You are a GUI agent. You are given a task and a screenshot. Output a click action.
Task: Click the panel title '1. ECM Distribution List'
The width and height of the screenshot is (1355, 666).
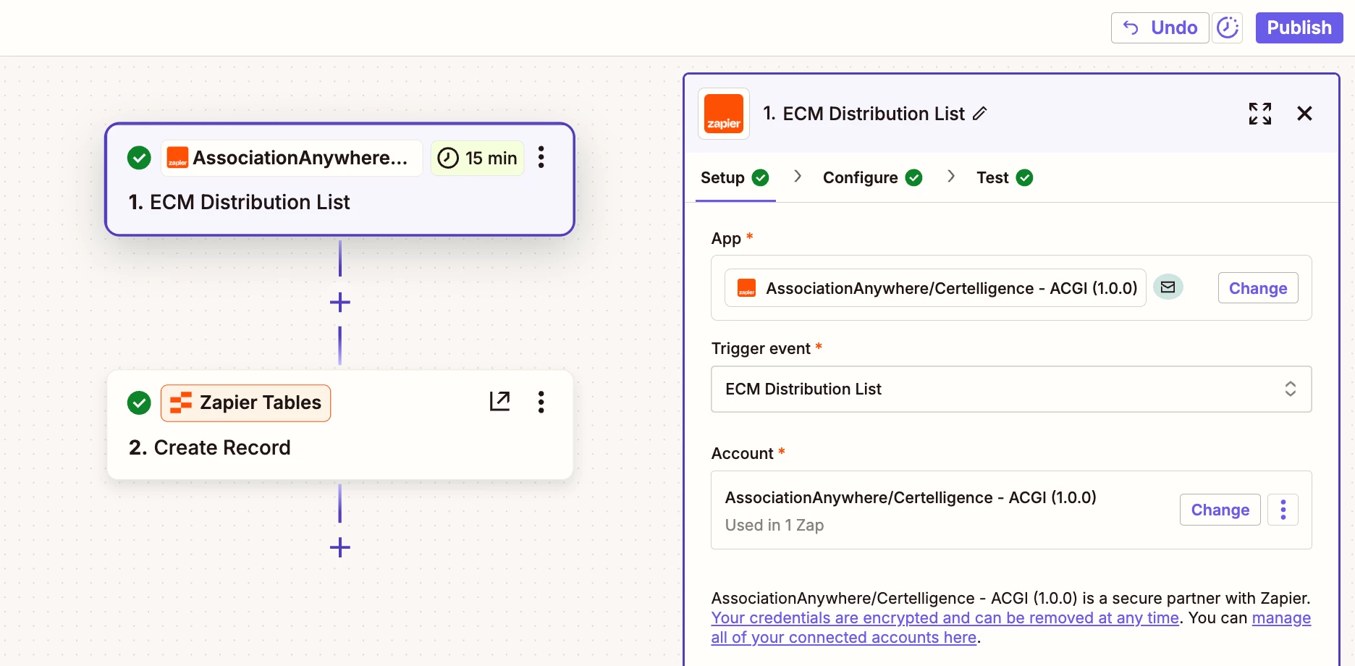click(x=864, y=114)
